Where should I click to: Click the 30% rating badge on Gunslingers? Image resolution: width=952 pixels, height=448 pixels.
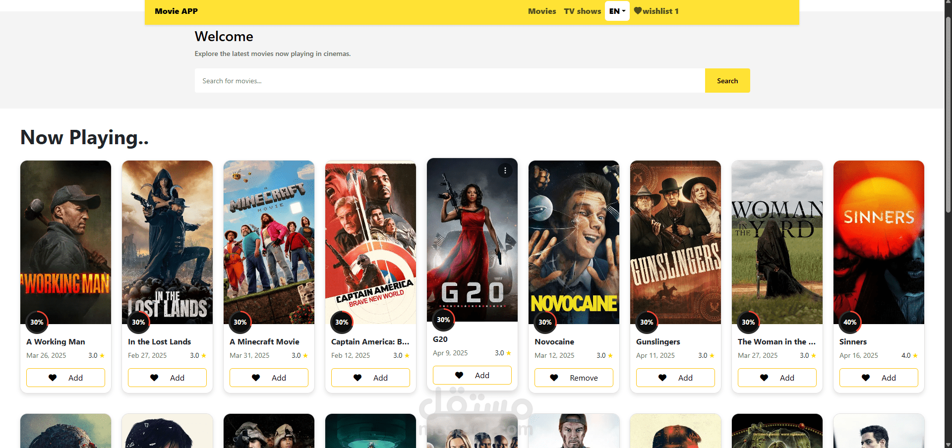coord(647,322)
